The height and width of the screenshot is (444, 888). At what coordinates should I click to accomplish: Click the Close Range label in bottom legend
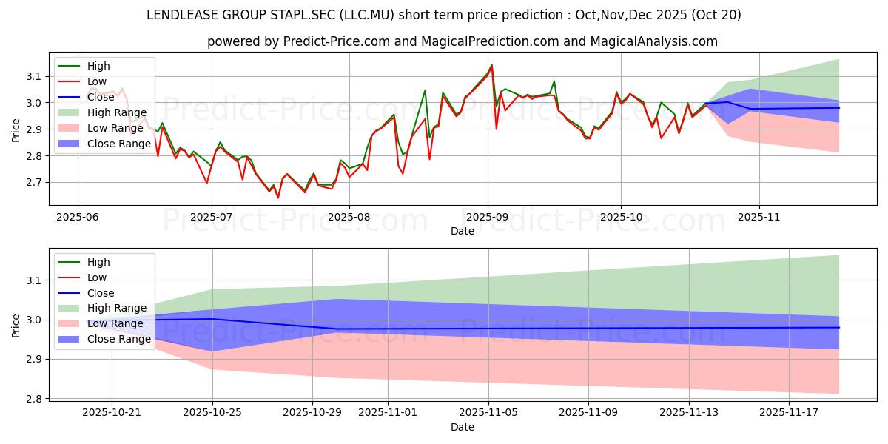119,339
